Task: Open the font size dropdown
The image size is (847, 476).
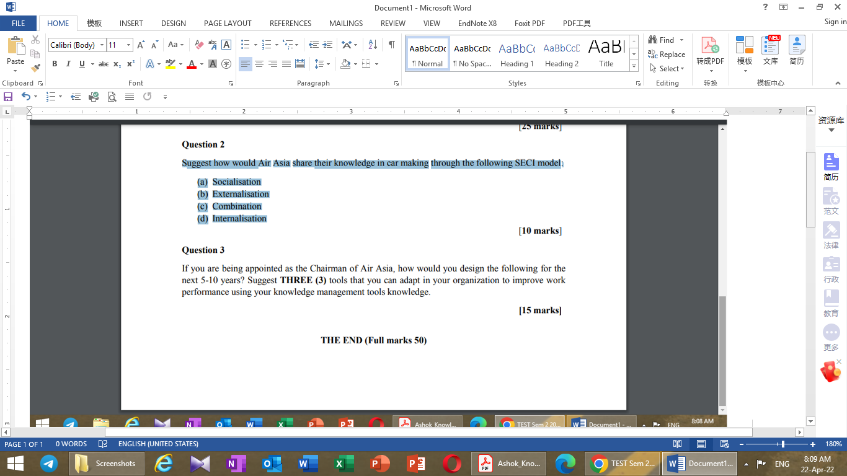Action: click(x=128, y=45)
